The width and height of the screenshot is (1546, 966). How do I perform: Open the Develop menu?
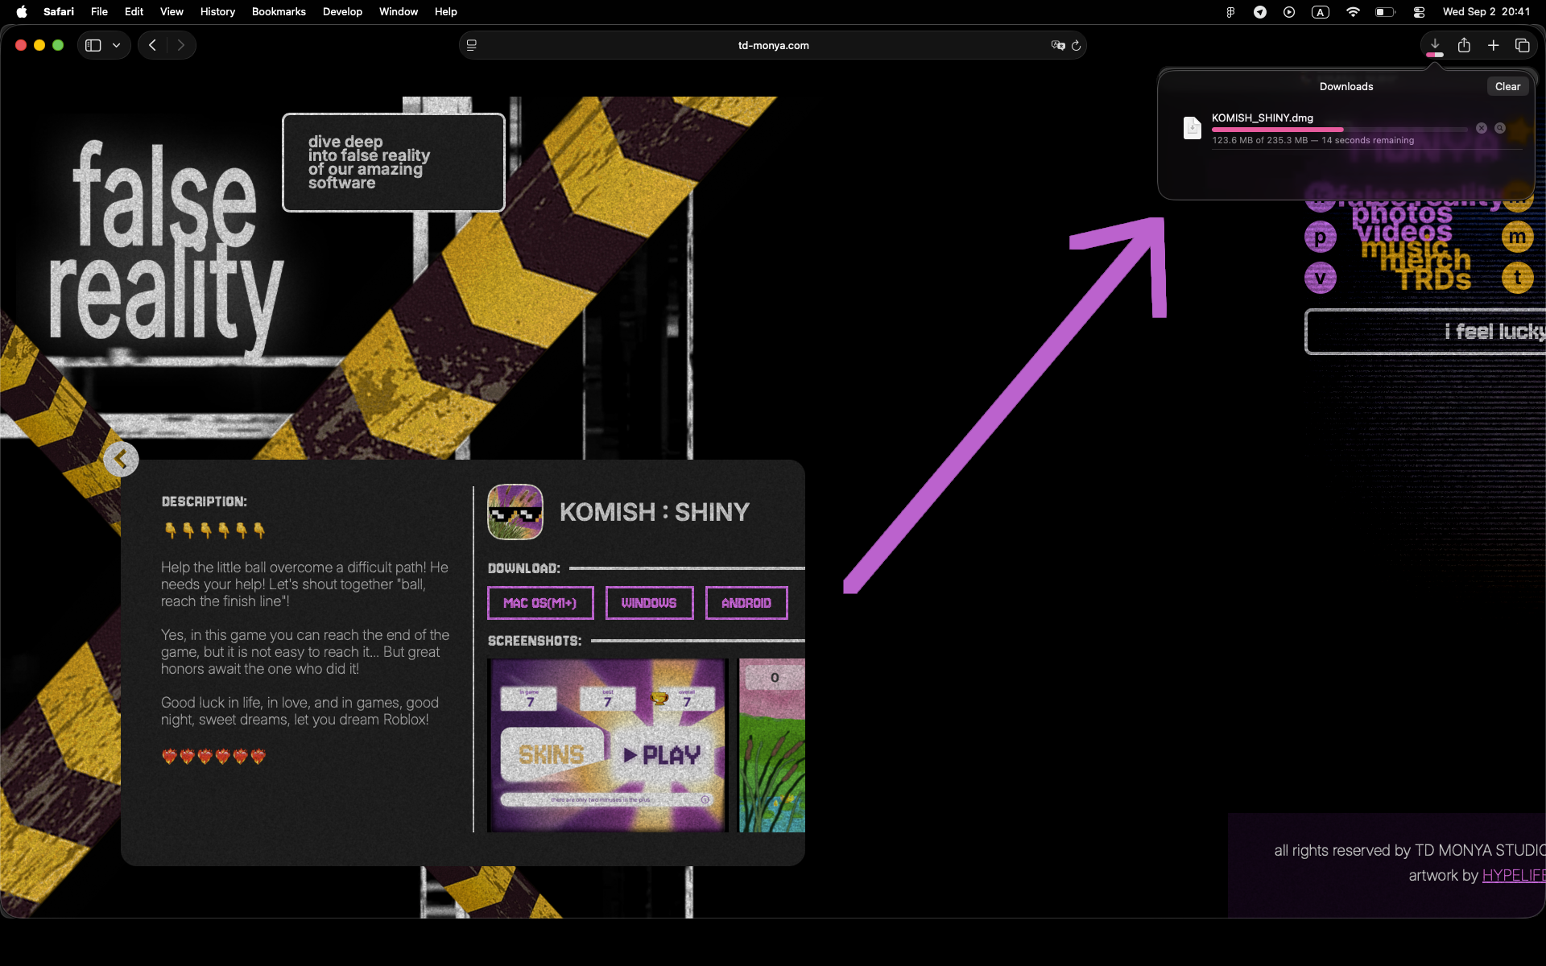pos(342,11)
